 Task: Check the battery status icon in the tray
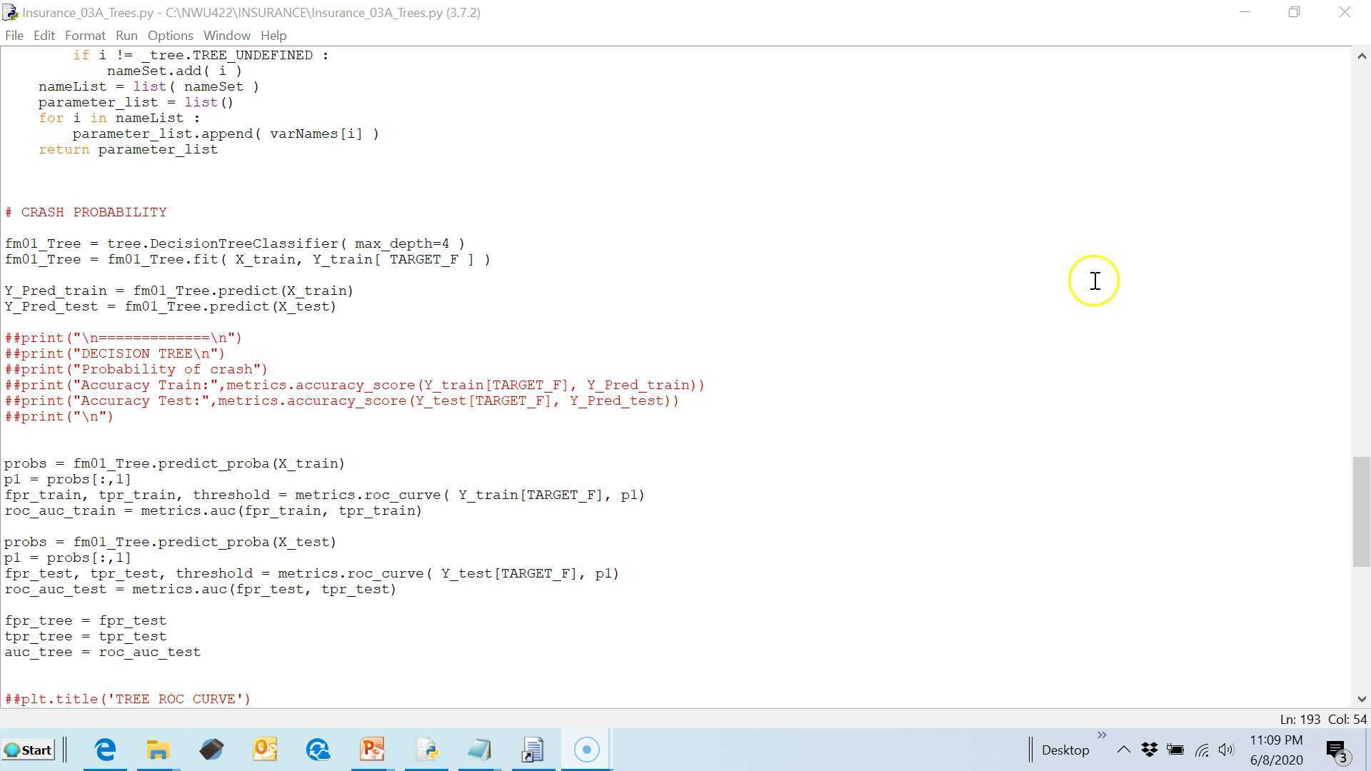pos(1175,750)
